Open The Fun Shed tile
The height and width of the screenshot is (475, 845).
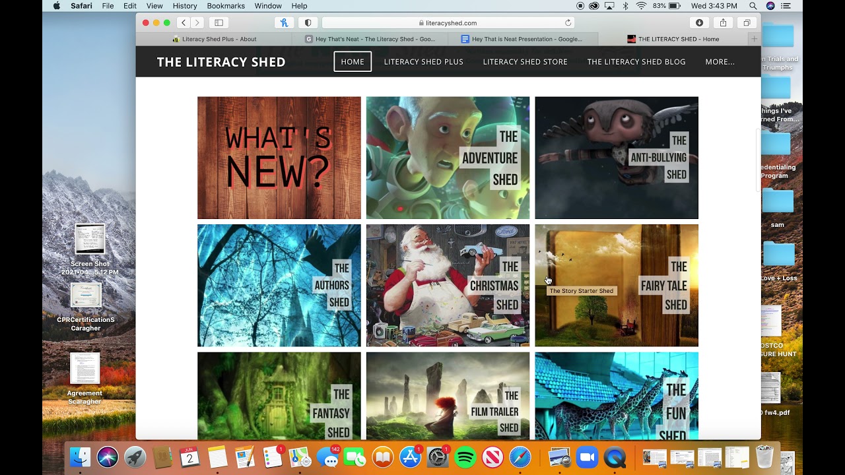click(x=617, y=396)
